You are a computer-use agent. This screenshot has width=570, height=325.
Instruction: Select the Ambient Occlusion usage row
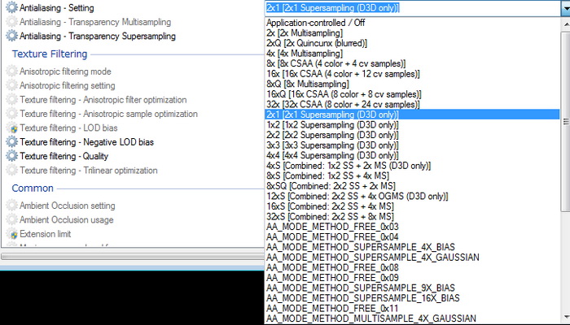pyautogui.click(x=132, y=219)
